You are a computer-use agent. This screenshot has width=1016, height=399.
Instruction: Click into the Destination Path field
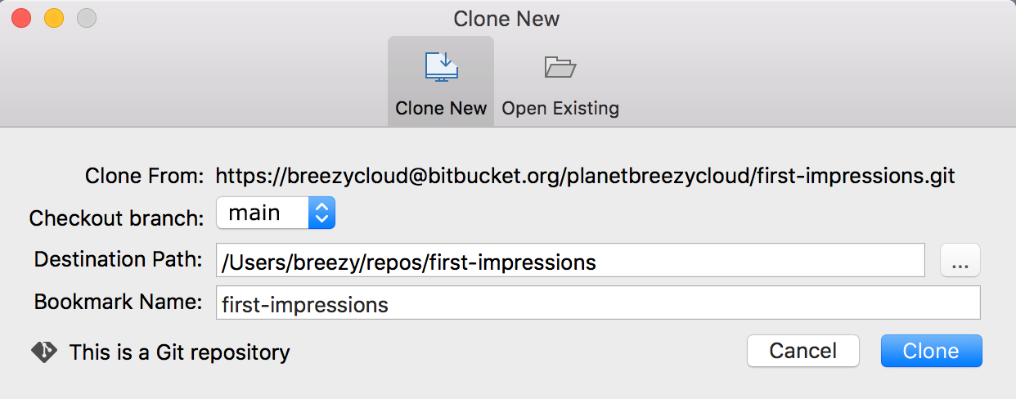570,261
